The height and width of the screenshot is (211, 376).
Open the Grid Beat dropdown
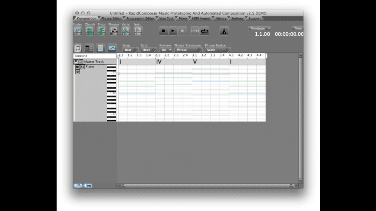[x=149, y=50]
